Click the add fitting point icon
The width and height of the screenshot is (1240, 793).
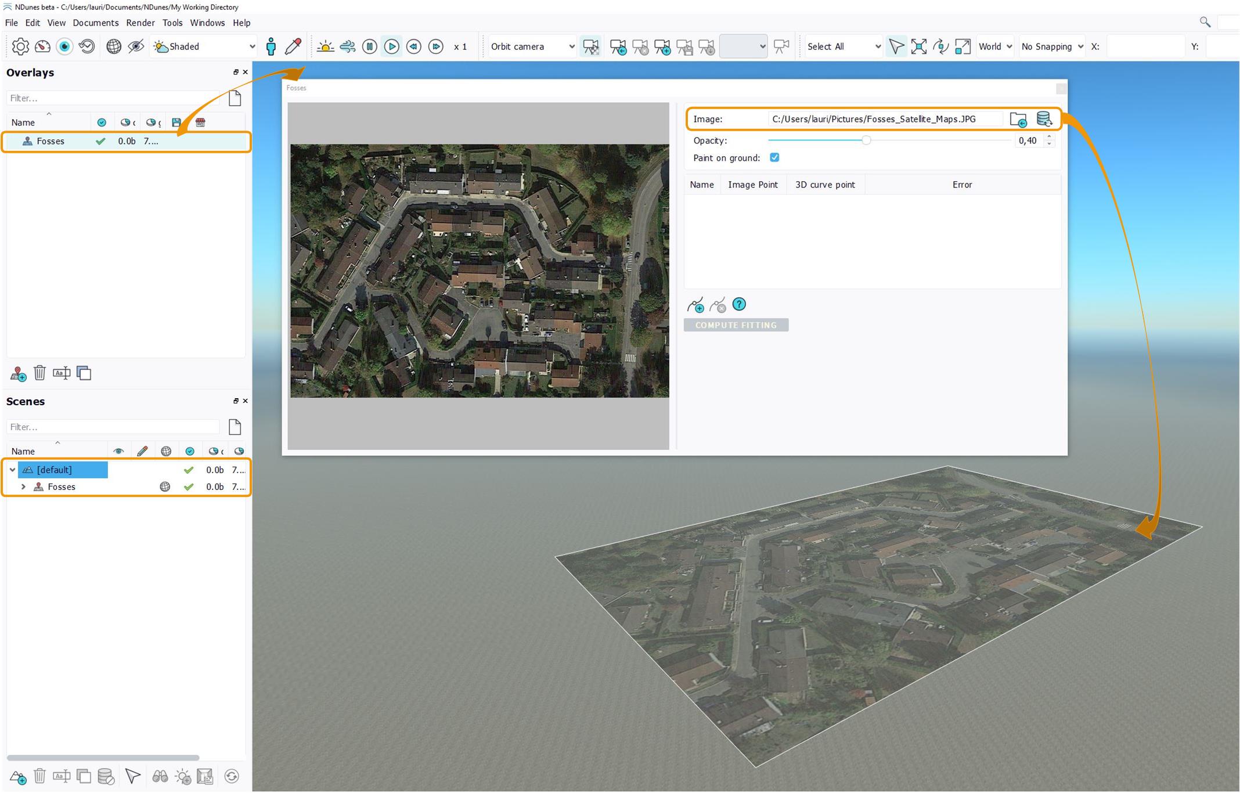pos(695,305)
